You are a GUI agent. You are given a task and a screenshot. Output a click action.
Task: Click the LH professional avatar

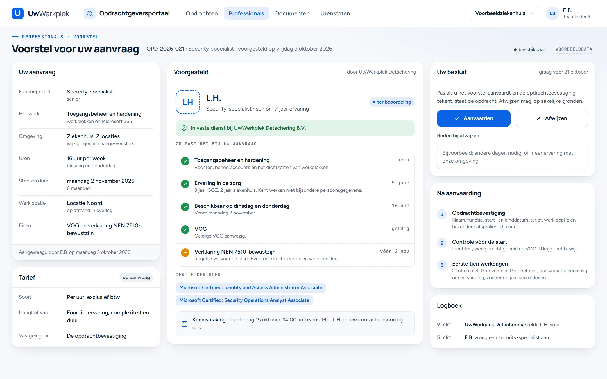188,102
